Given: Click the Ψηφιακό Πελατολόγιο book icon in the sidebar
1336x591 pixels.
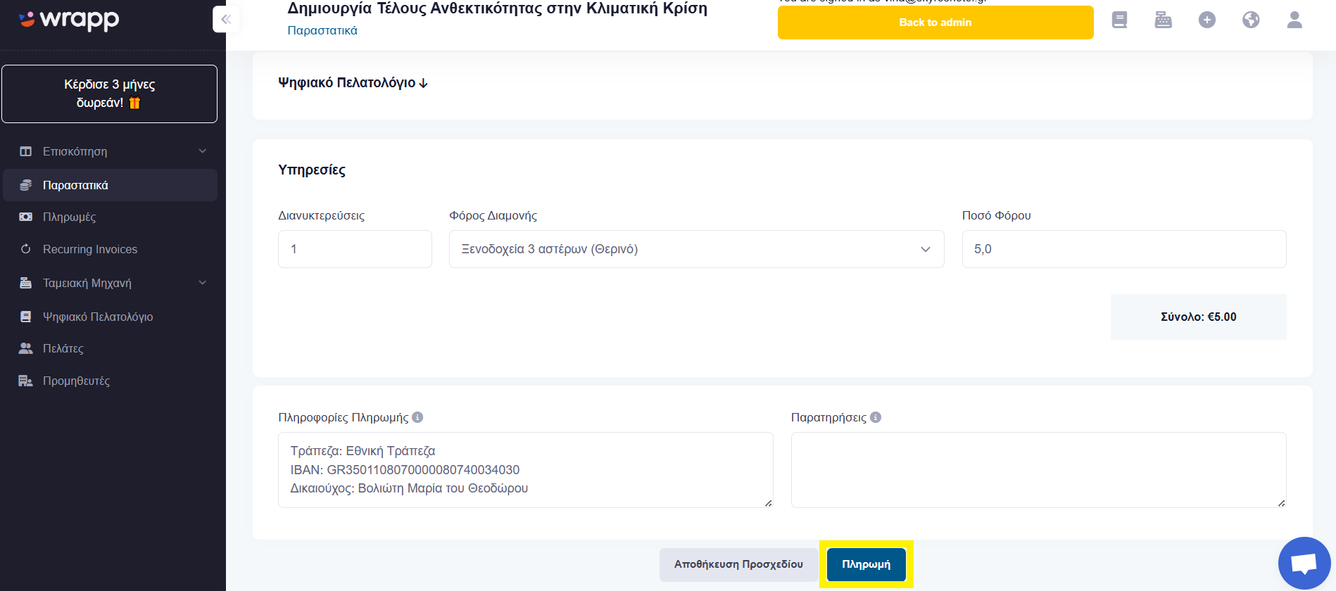Looking at the screenshot, I should 26,317.
